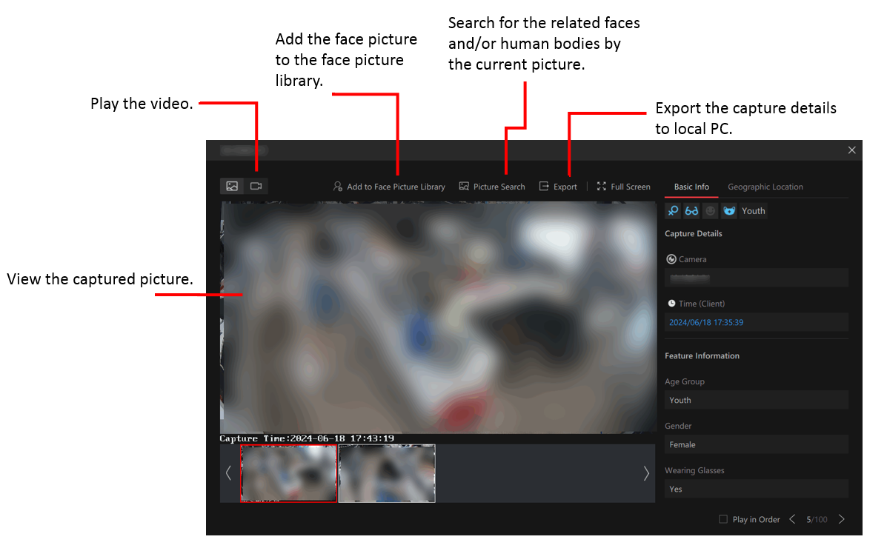Click the gender feature icon

coord(673,211)
